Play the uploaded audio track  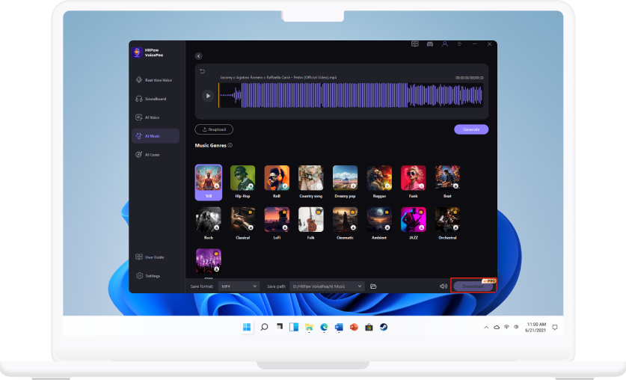pyautogui.click(x=207, y=96)
